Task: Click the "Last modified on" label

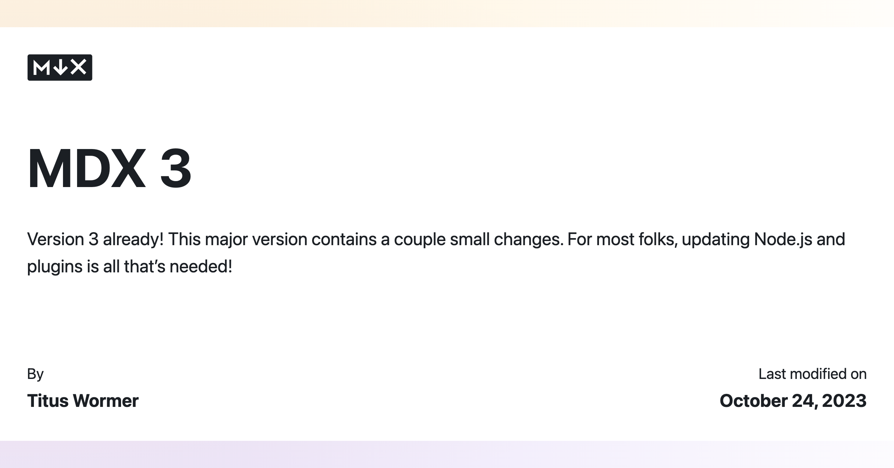Action: click(x=812, y=374)
